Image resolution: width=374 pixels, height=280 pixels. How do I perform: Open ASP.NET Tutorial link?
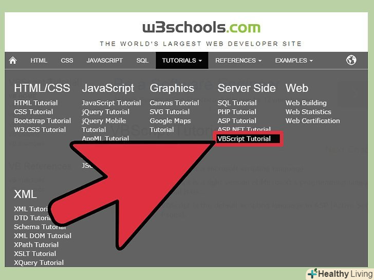(244, 129)
